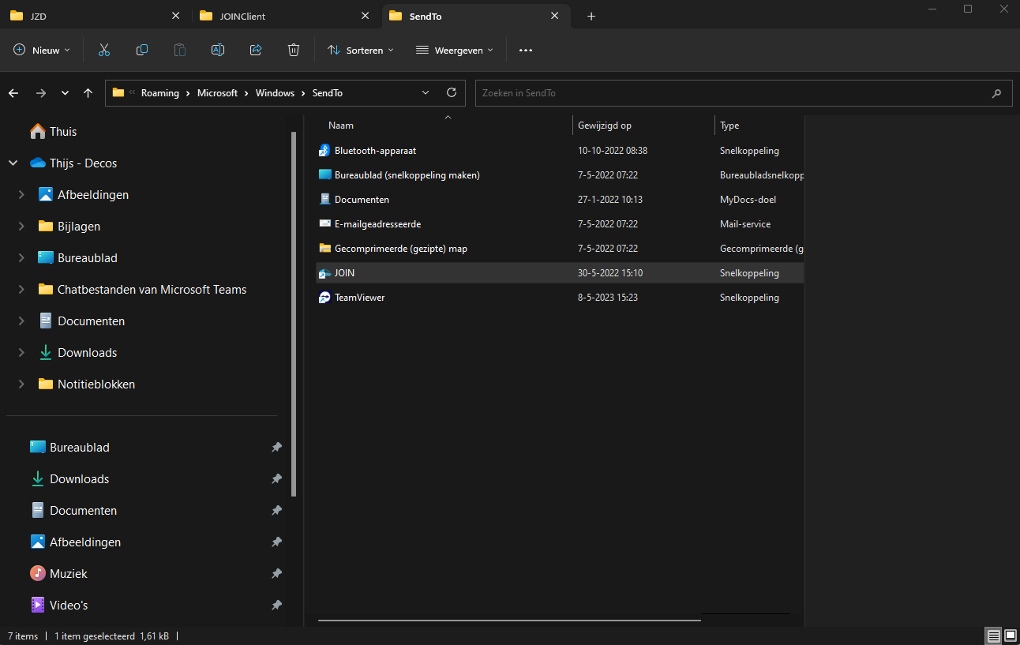This screenshot has width=1020, height=645.
Task: Click the Rename icon in toolbar
Action: (218, 50)
